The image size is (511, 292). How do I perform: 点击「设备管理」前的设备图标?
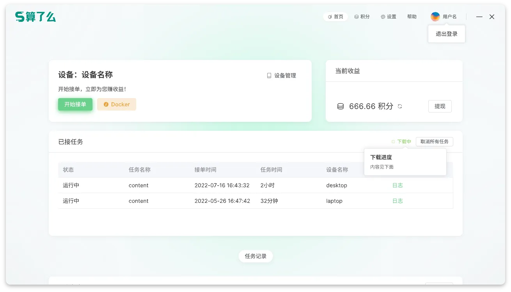[x=269, y=75]
